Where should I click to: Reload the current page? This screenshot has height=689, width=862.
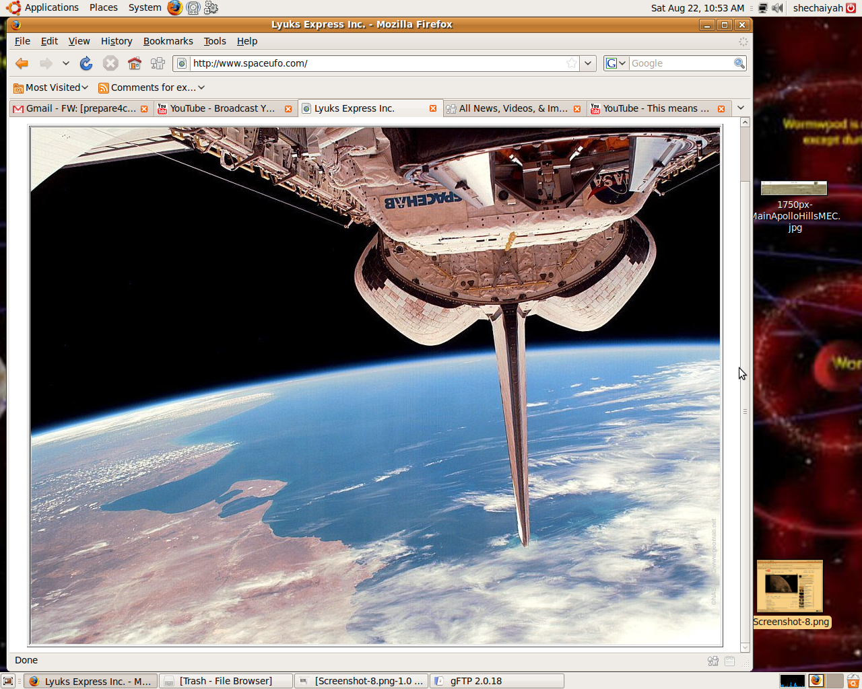(86, 63)
